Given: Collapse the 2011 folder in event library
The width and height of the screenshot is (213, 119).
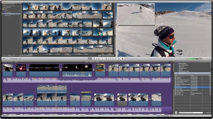Looking at the screenshot, I should click(x=3, y=9).
